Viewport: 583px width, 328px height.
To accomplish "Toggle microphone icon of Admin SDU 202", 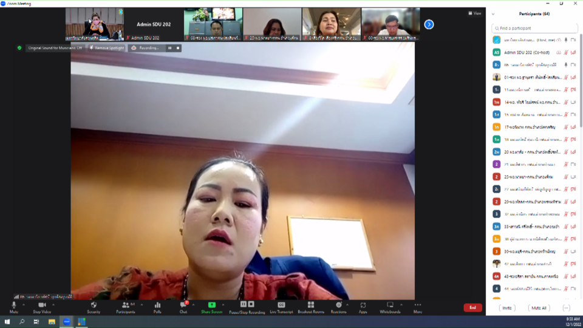I will pos(566,52).
